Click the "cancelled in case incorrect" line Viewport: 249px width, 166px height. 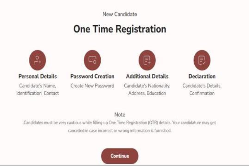120,131
